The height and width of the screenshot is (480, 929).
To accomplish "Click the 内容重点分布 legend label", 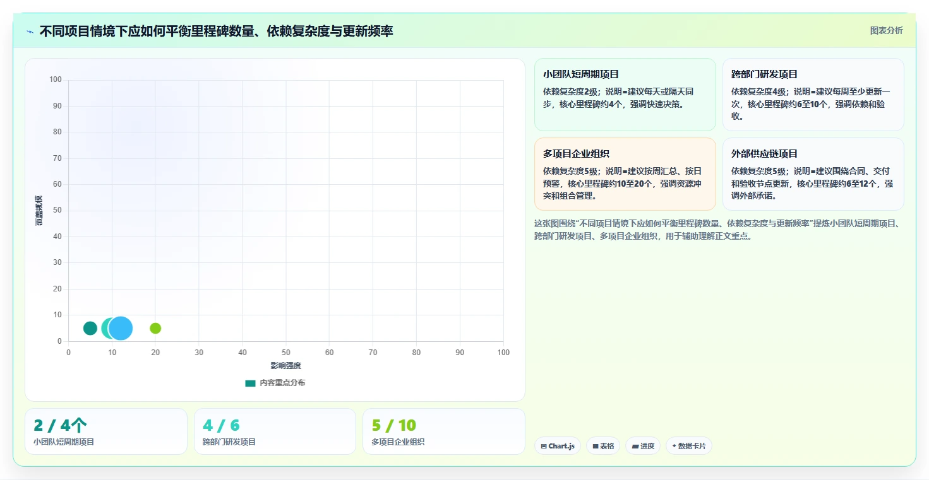I will coord(282,383).
